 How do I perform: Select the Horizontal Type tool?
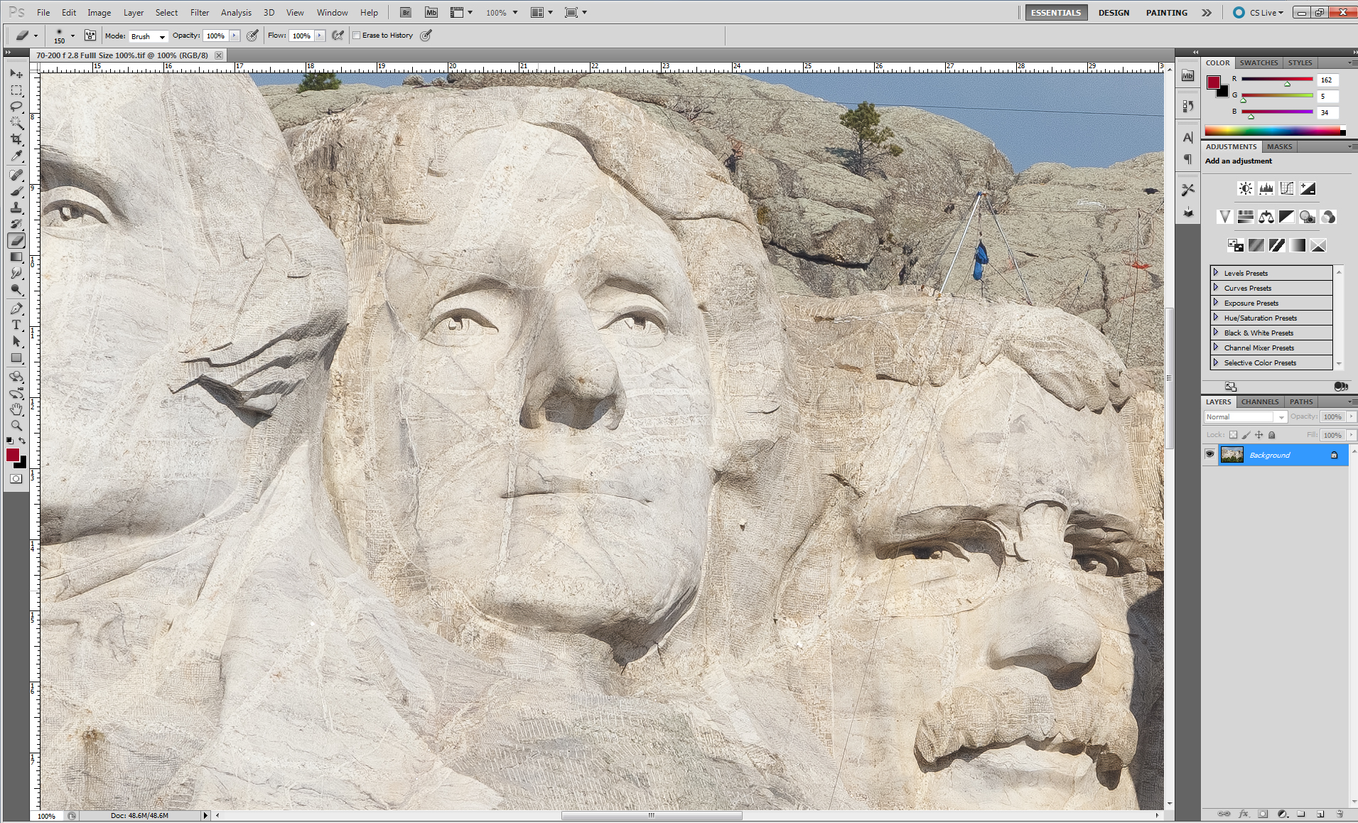click(16, 326)
